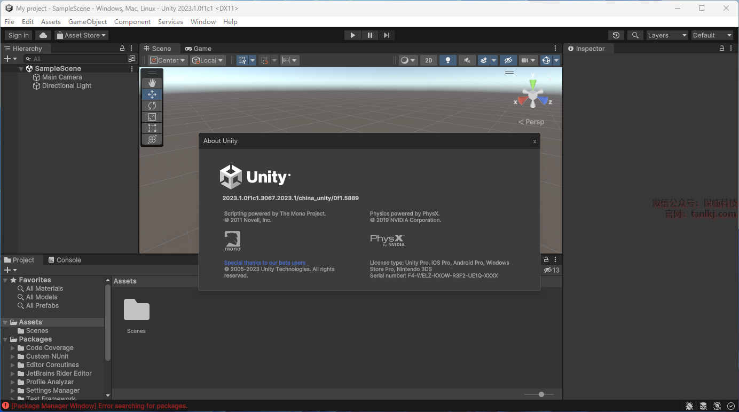Toggle 2D view mode
The image size is (739, 412).
point(428,60)
